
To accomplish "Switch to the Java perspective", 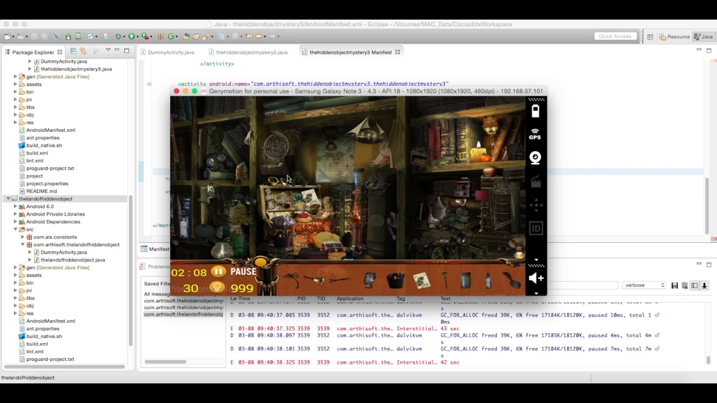I will point(703,36).
